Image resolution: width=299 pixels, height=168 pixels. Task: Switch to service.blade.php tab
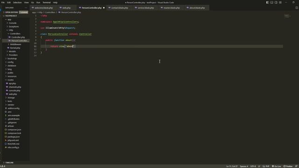tap(146, 8)
